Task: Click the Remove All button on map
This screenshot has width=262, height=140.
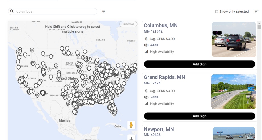Action: click(x=128, y=24)
